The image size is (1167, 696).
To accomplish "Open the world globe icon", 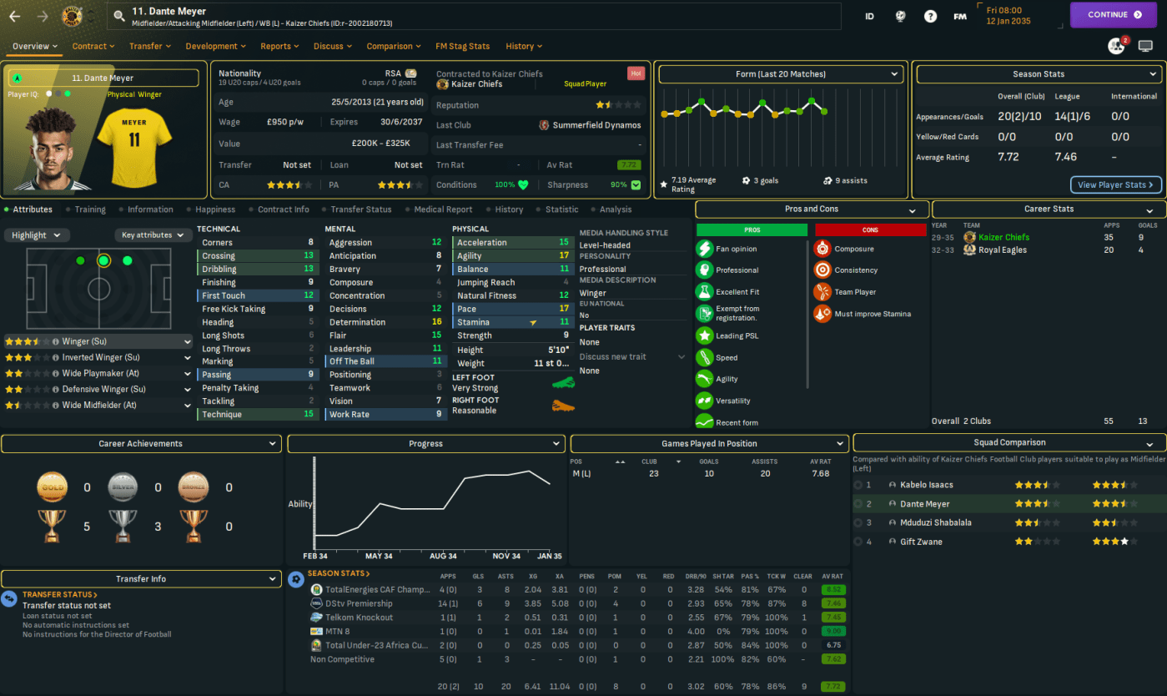I will coord(900,16).
